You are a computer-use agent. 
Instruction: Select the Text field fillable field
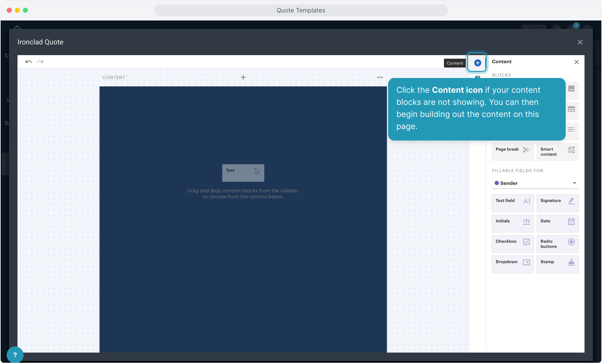coord(512,203)
